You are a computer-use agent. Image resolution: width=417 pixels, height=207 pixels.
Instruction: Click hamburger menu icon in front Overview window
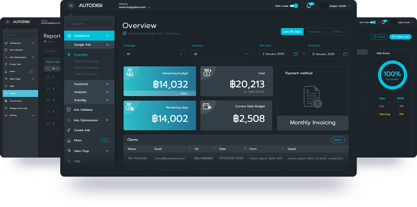pyautogui.click(x=71, y=5)
